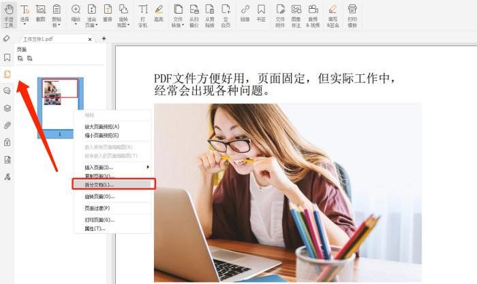This screenshot has width=477, height=284.
Task: Open the Bookmarks side panel
Action: [7, 57]
